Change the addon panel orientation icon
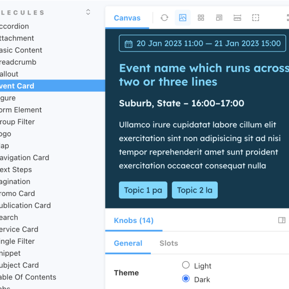 click(x=282, y=220)
